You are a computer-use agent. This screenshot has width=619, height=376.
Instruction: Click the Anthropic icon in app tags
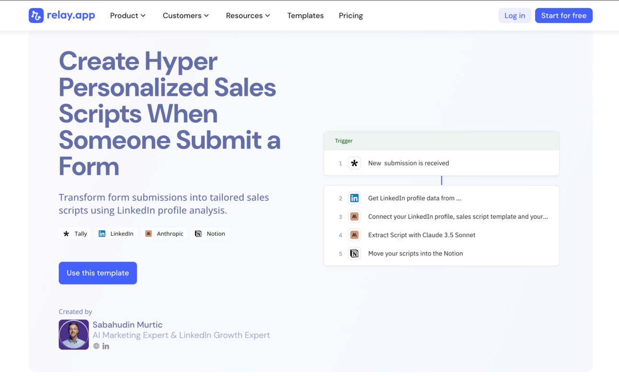pos(149,234)
